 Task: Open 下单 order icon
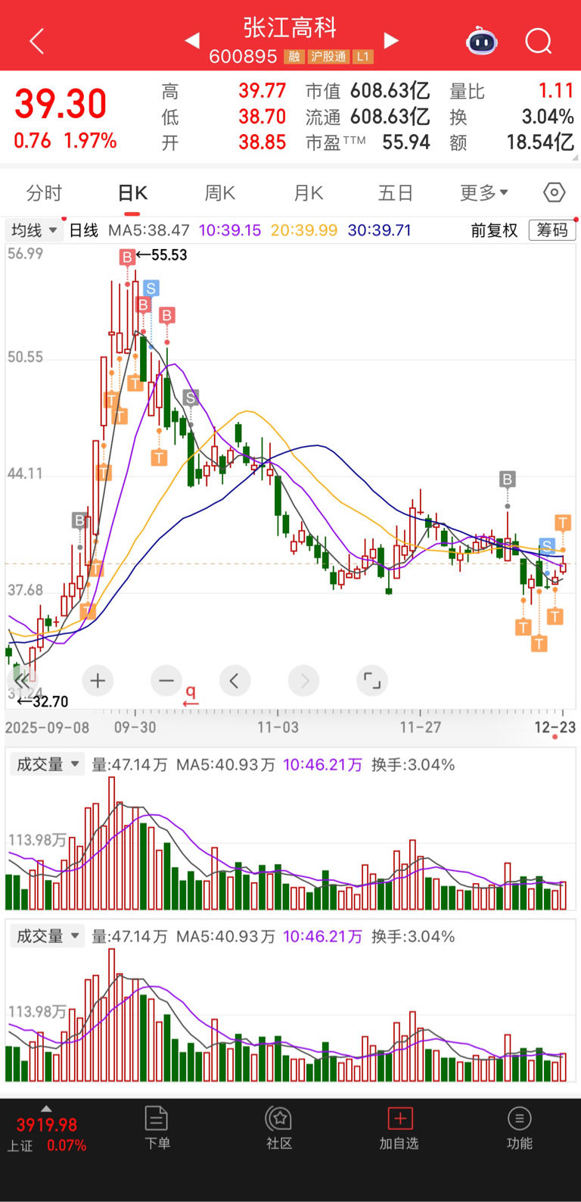[x=157, y=1129]
